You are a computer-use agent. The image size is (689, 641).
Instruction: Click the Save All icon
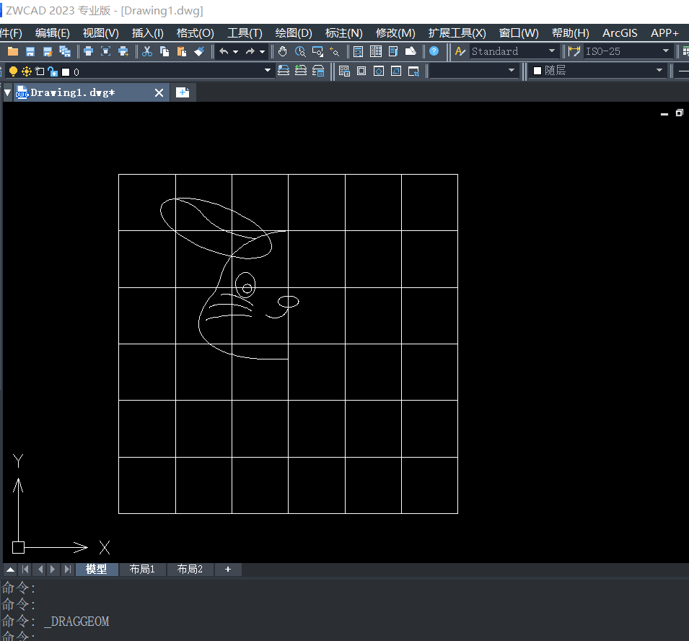(x=65, y=51)
